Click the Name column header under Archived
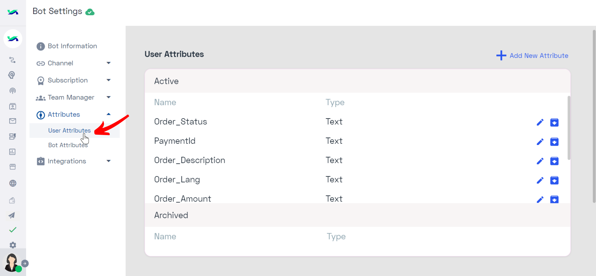 point(165,237)
